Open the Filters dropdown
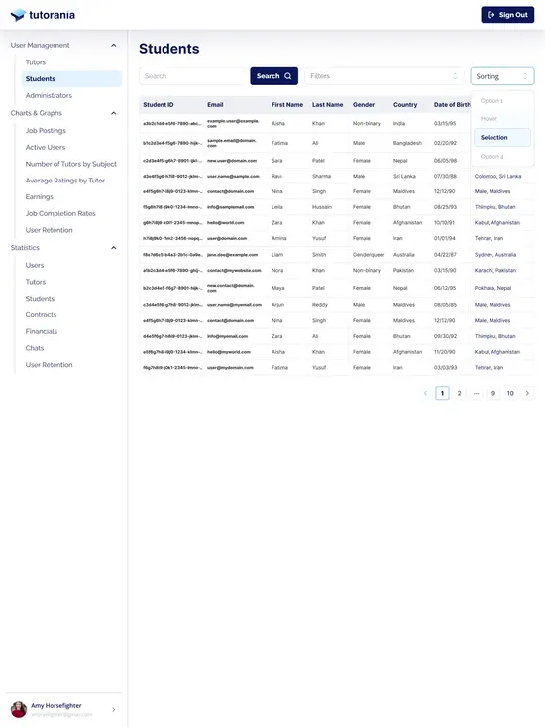This screenshot has width=545, height=727. tap(384, 76)
